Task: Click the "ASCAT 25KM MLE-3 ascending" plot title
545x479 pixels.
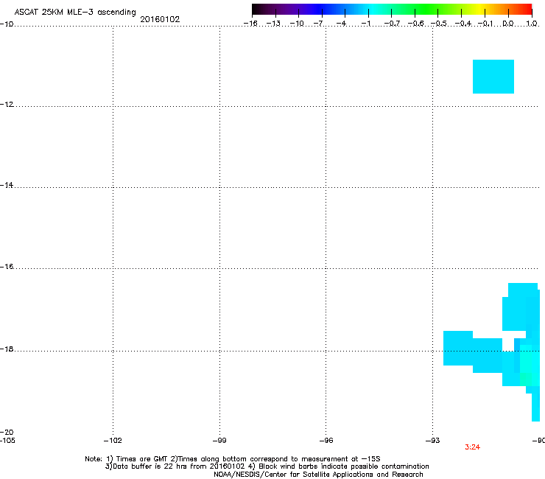Action: tap(75, 13)
